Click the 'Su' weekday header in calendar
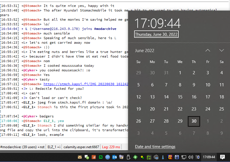 click(138, 62)
